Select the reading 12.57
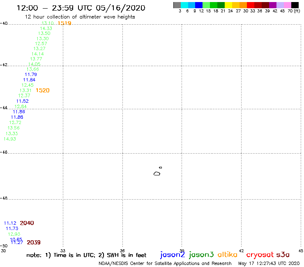 coord(41,44)
